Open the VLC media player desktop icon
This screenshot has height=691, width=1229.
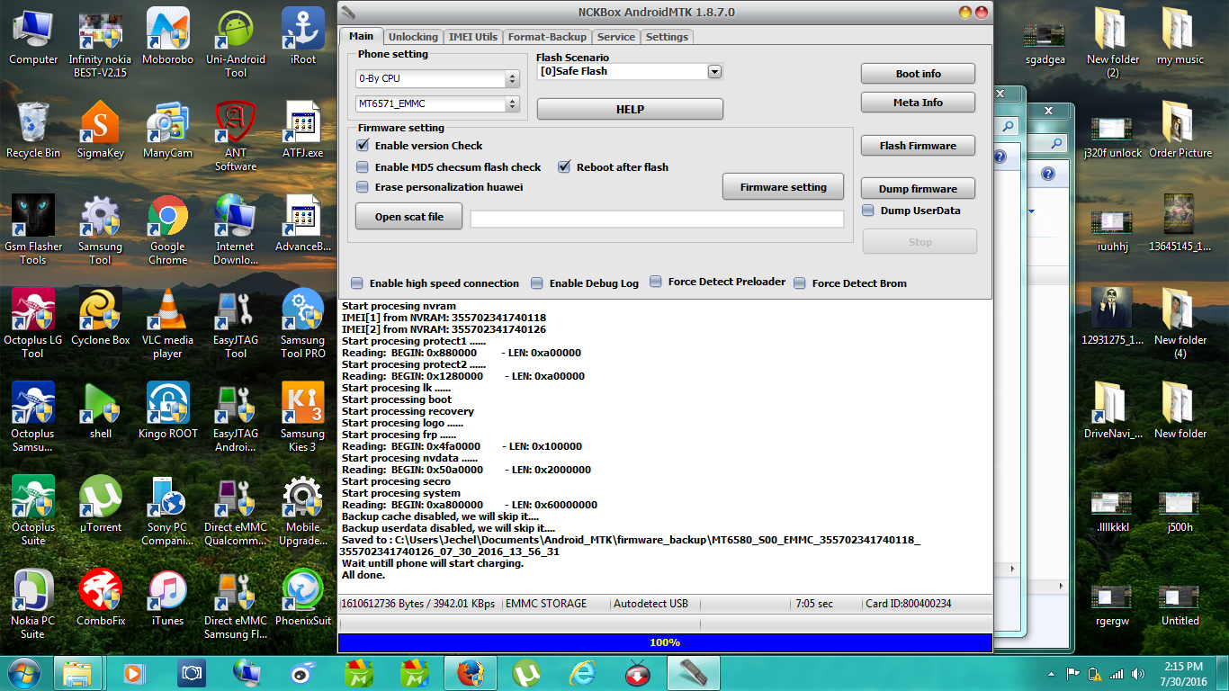tap(167, 311)
